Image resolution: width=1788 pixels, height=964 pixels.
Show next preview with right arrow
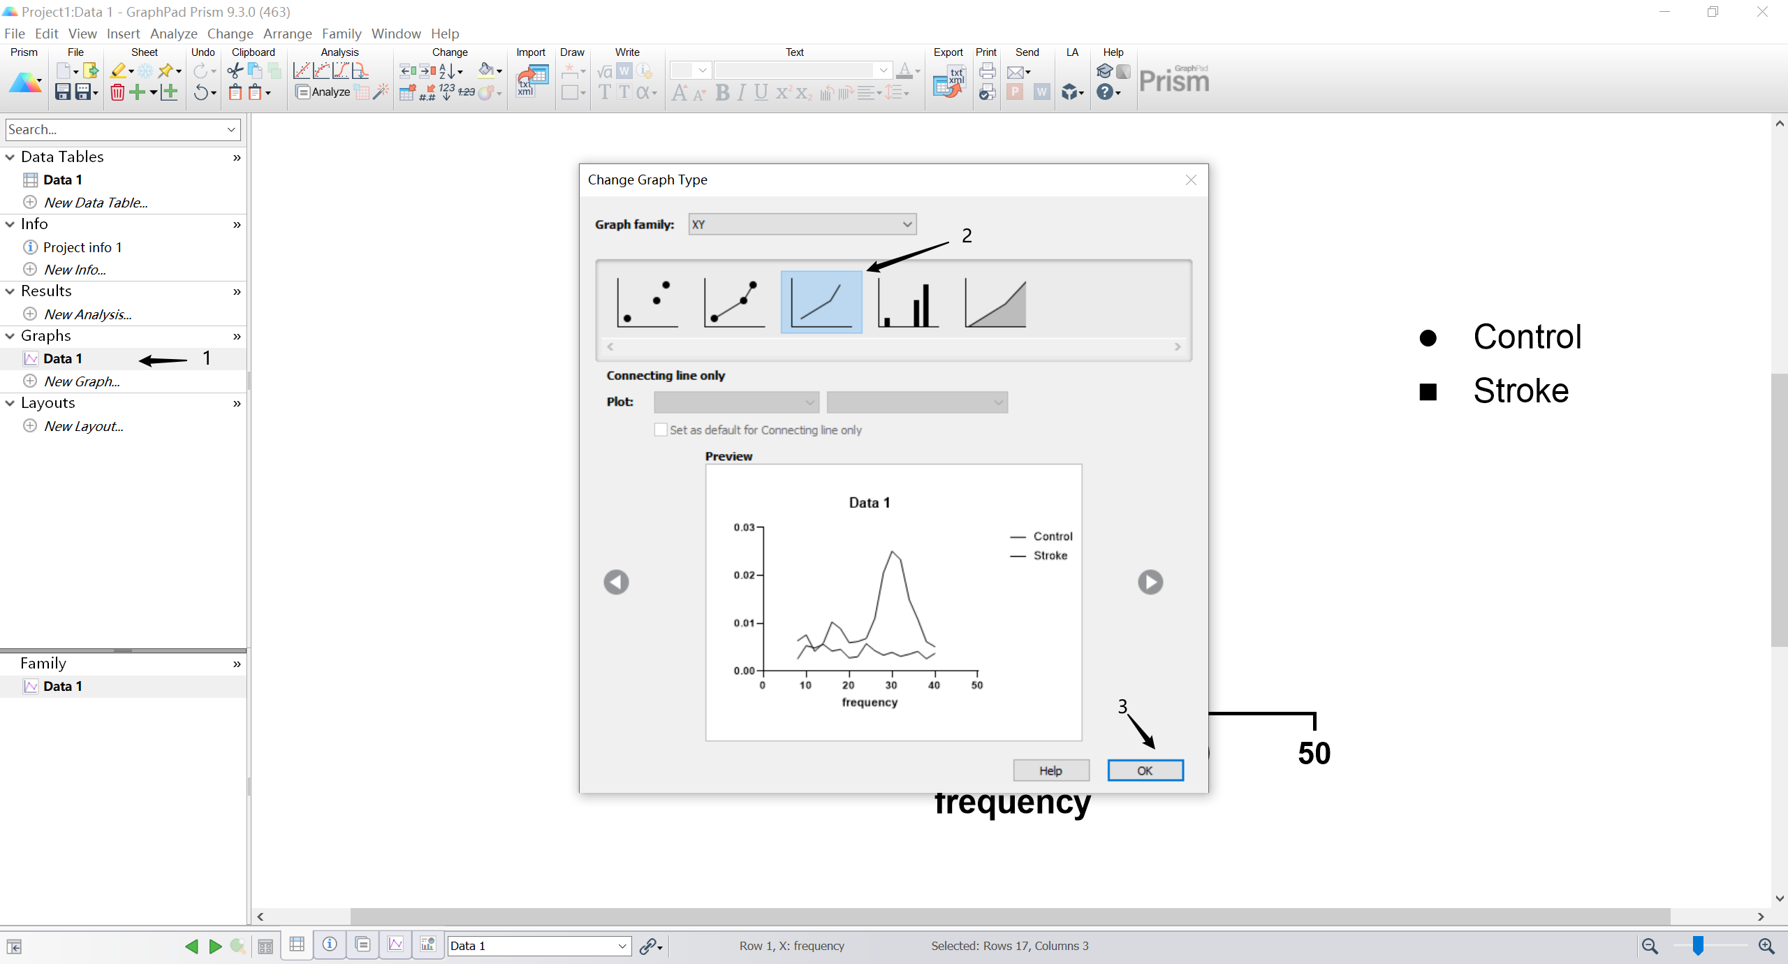click(1150, 582)
